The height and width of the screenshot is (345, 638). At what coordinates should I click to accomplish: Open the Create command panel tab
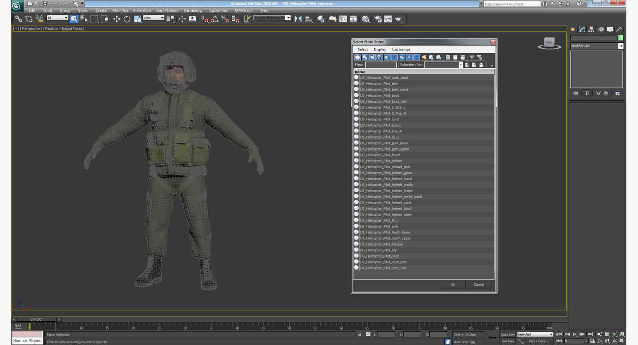pos(573,29)
